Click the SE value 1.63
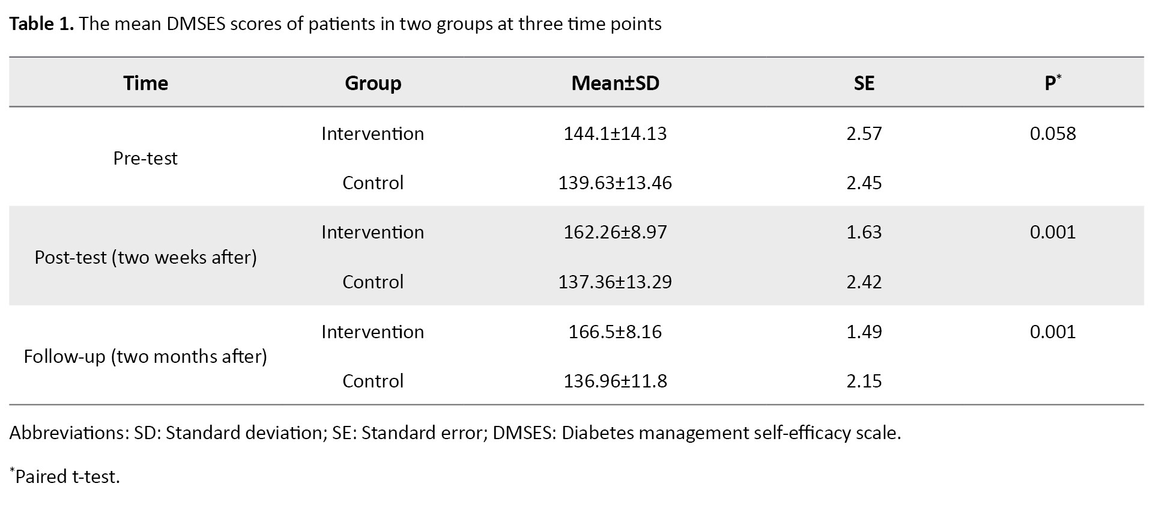 tap(864, 232)
